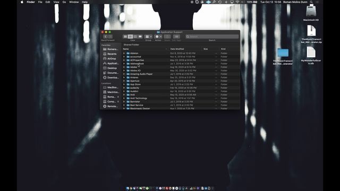
Task: Sort list by Name column
Action: tap(145, 49)
